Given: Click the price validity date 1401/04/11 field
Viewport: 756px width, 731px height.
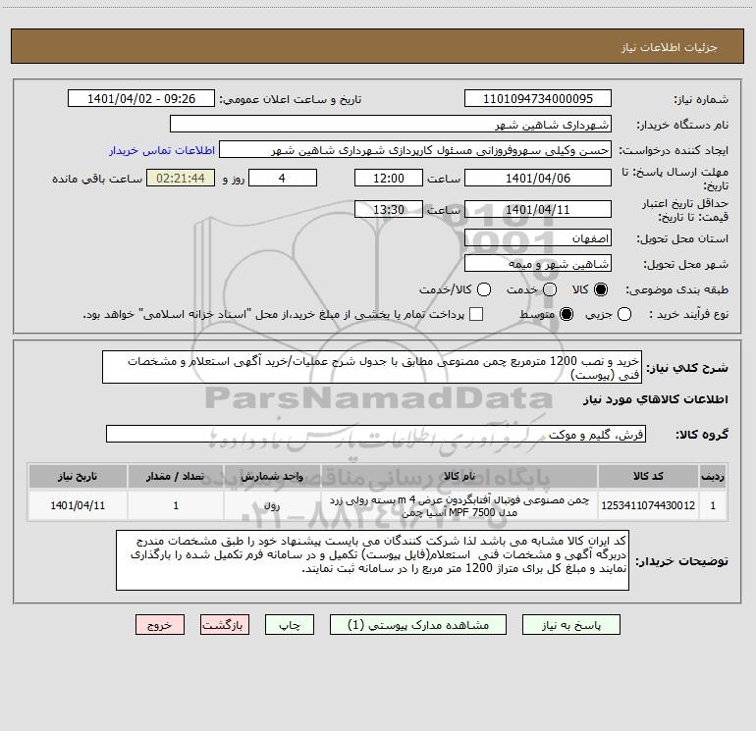Looking at the screenshot, I should (x=538, y=209).
